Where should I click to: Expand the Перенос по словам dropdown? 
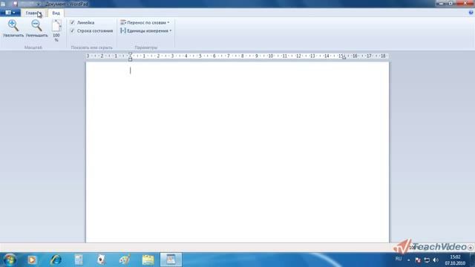[145, 22]
